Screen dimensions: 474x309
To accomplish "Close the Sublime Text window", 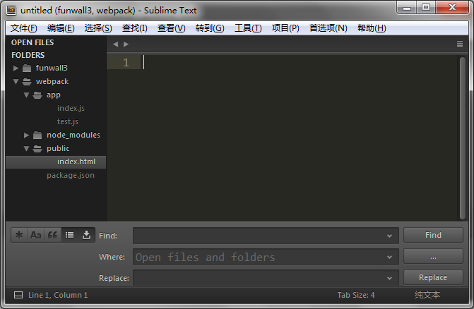I will (452, 7).
